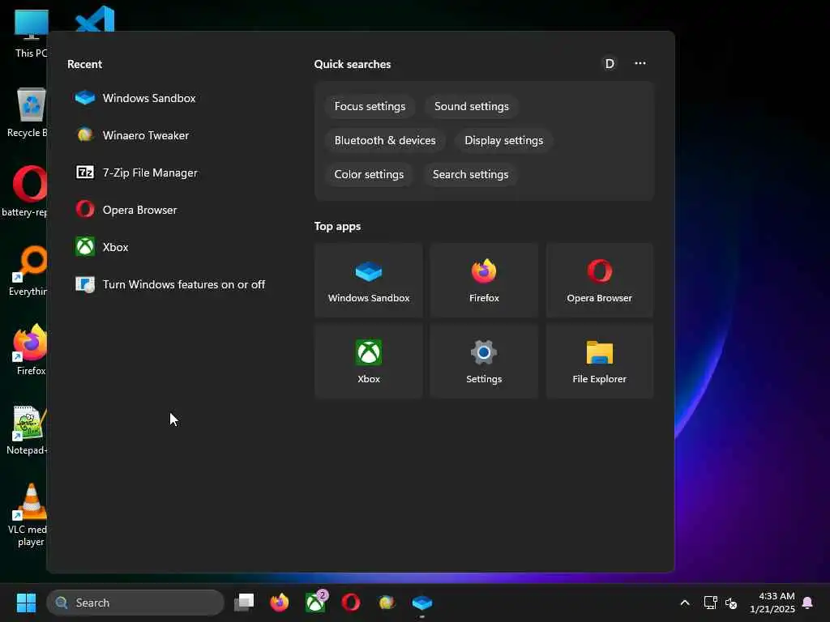Expand hidden system tray icons chevron

[684, 603]
